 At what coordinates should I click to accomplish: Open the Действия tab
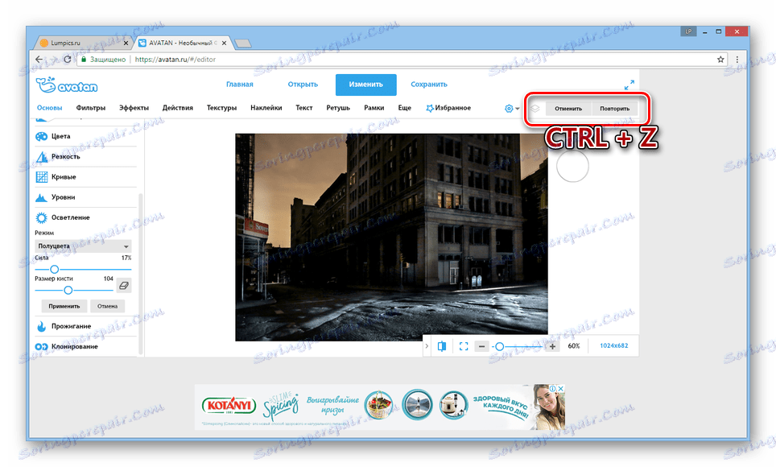tap(178, 108)
